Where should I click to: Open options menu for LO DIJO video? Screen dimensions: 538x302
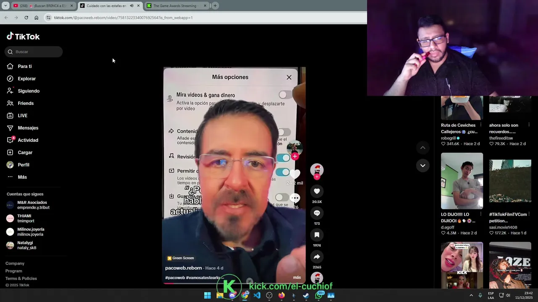(x=481, y=214)
